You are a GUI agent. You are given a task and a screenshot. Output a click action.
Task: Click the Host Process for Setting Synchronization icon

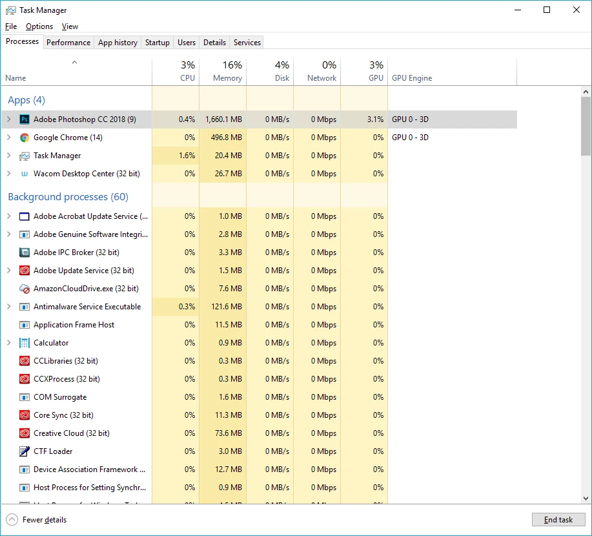click(x=24, y=488)
